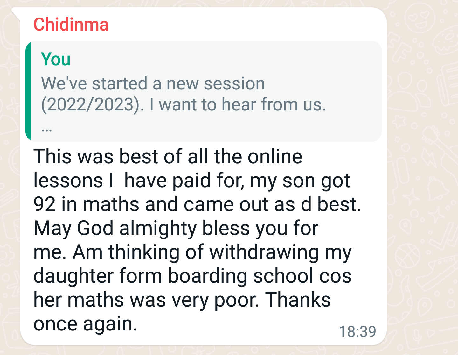Tap the sender name Chidinma
This screenshot has height=355, width=458.
pos(71,25)
